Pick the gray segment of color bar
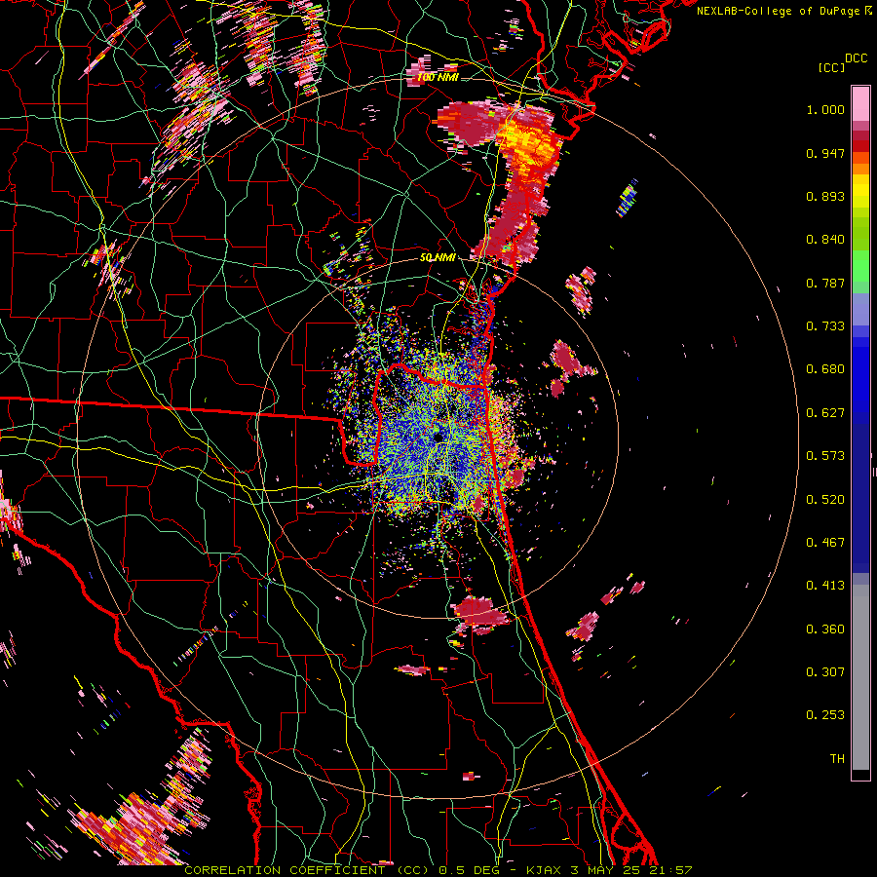This screenshot has height=877, width=877. (860, 677)
